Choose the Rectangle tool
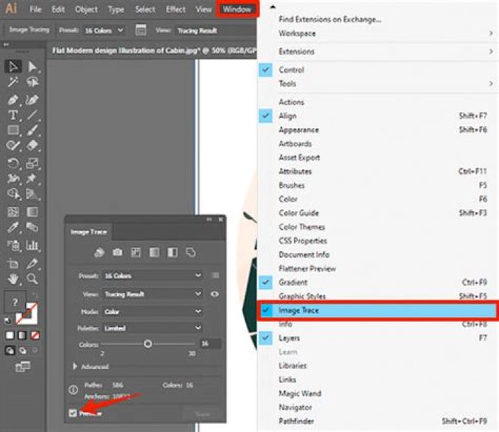The width and height of the screenshot is (499, 432). click(x=13, y=129)
